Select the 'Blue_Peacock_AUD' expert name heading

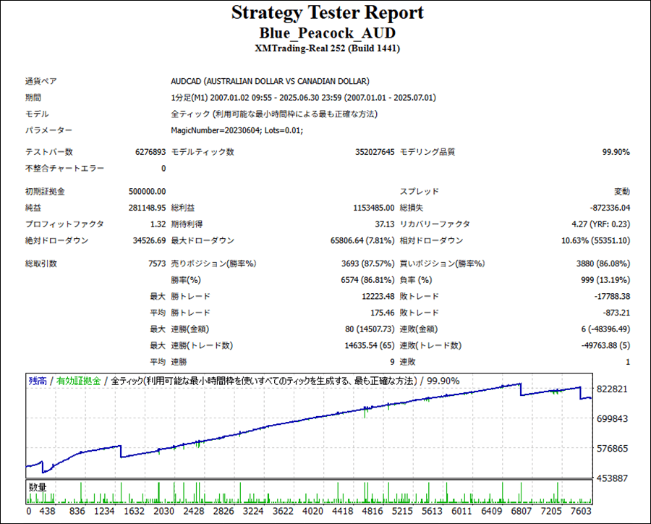point(327,33)
